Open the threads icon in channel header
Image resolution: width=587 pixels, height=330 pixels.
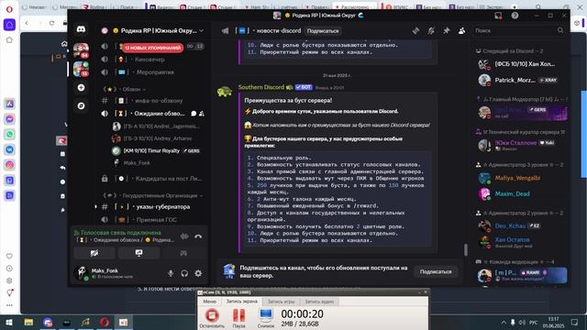415,30
